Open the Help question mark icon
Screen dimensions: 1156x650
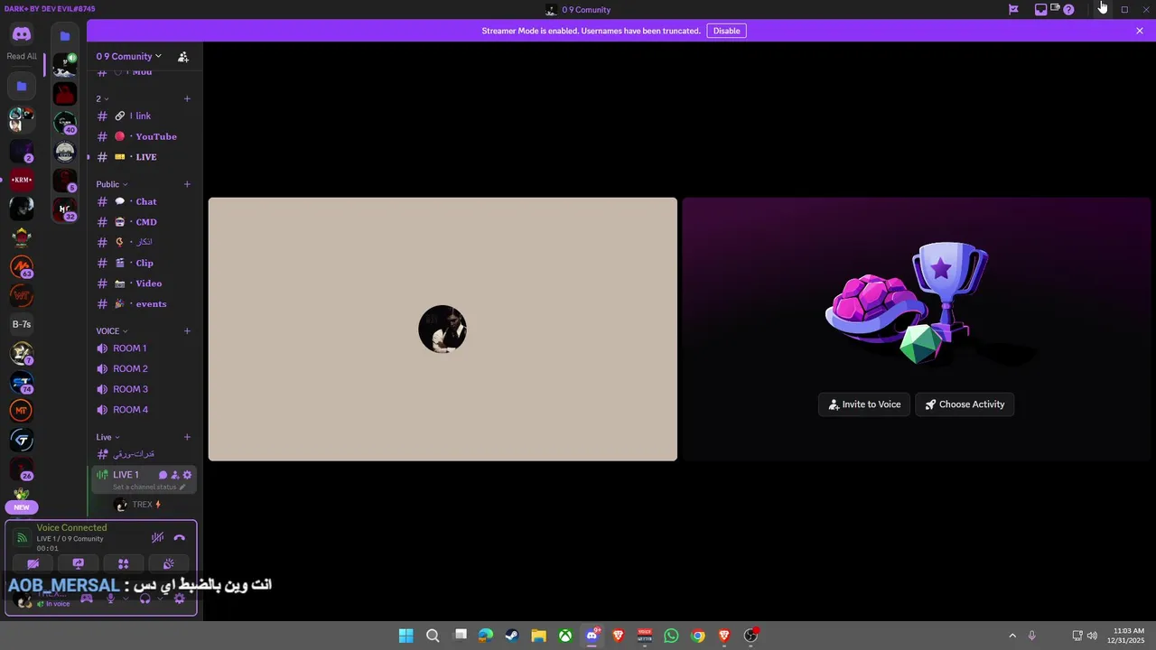click(1068, 10)
